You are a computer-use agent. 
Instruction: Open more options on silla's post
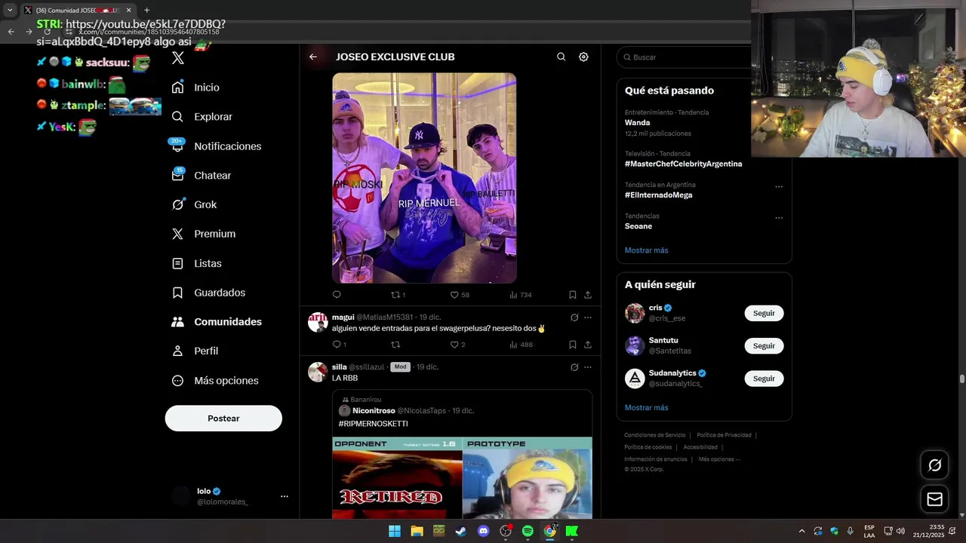[x=588, y=367]
